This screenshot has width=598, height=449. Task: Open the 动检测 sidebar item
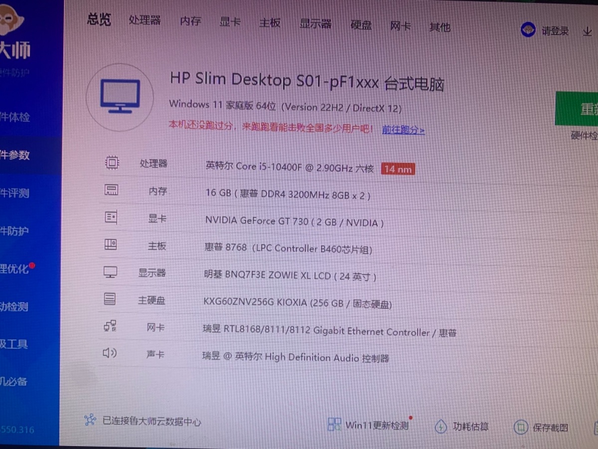coord(14,306)
